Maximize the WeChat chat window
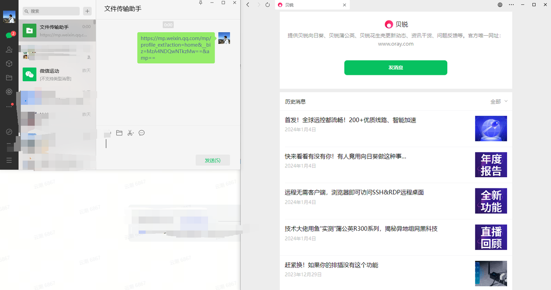This screenshot has width=551, height=290. pyautogui.click(x=223, y=3)
